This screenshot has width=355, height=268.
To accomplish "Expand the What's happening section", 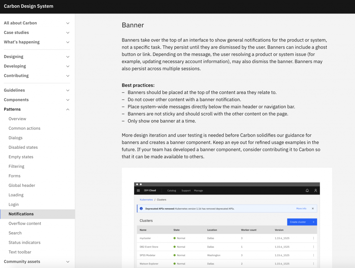I will click(37, 42).
